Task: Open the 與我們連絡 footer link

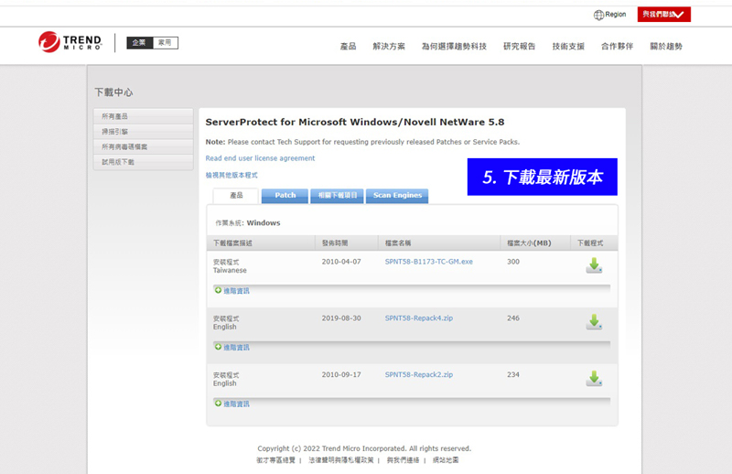Action: (x=403, y=460)
